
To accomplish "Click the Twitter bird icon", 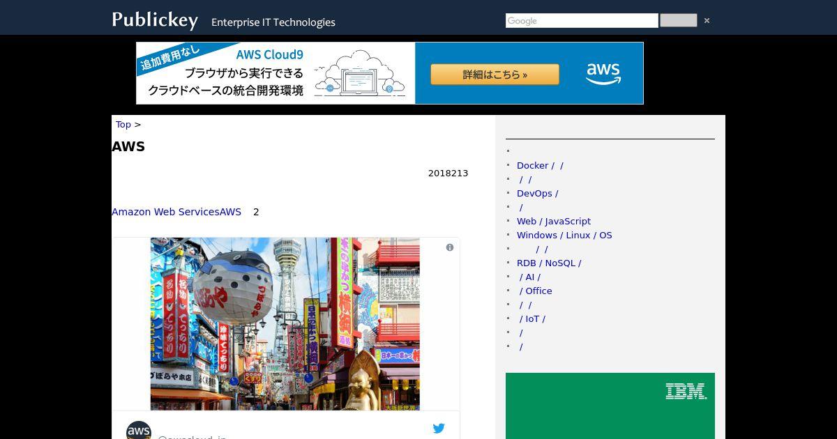I will 439,429.
